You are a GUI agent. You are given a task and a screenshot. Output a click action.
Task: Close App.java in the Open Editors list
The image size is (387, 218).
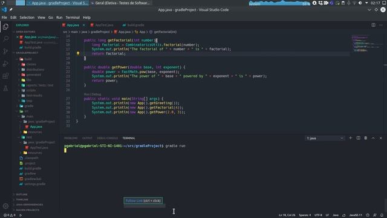tap(18, 37)
